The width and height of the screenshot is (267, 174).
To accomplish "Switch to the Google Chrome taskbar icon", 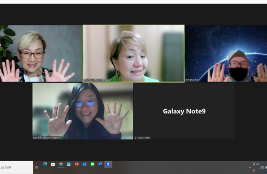I will (61, 164).
